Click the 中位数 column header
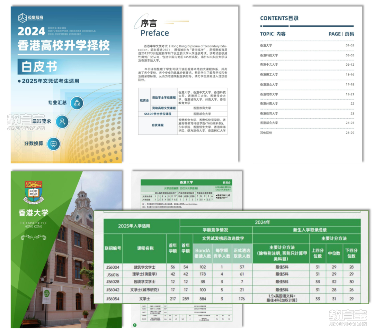The height and width of the screenshot is (334, 374). [x=334, y=253]
